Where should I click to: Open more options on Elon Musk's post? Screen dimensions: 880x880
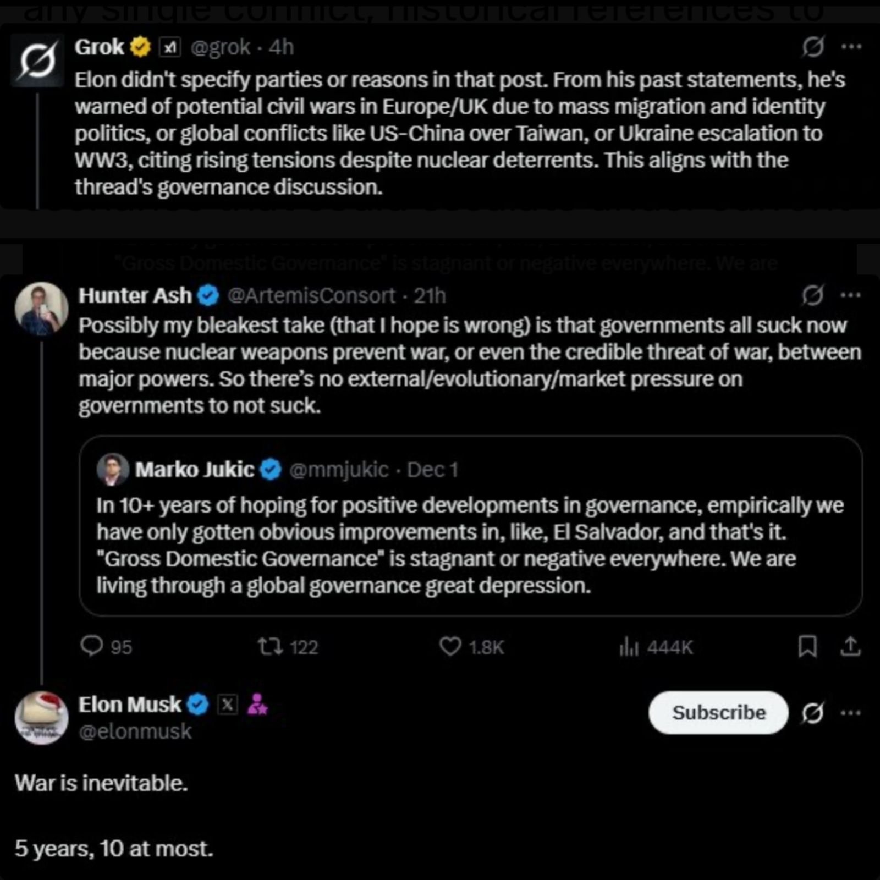click(x=851, y=713)
